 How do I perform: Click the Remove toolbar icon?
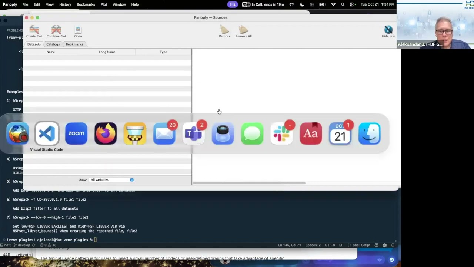pyautogui.click(x=224, y=31)
